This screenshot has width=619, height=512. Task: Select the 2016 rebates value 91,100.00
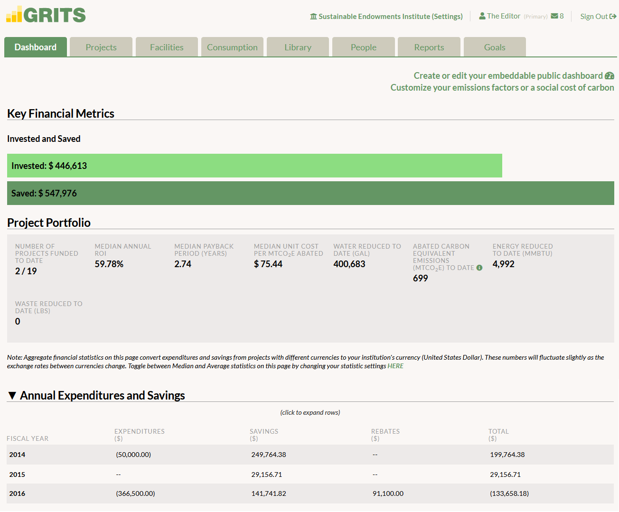[388, 493]
